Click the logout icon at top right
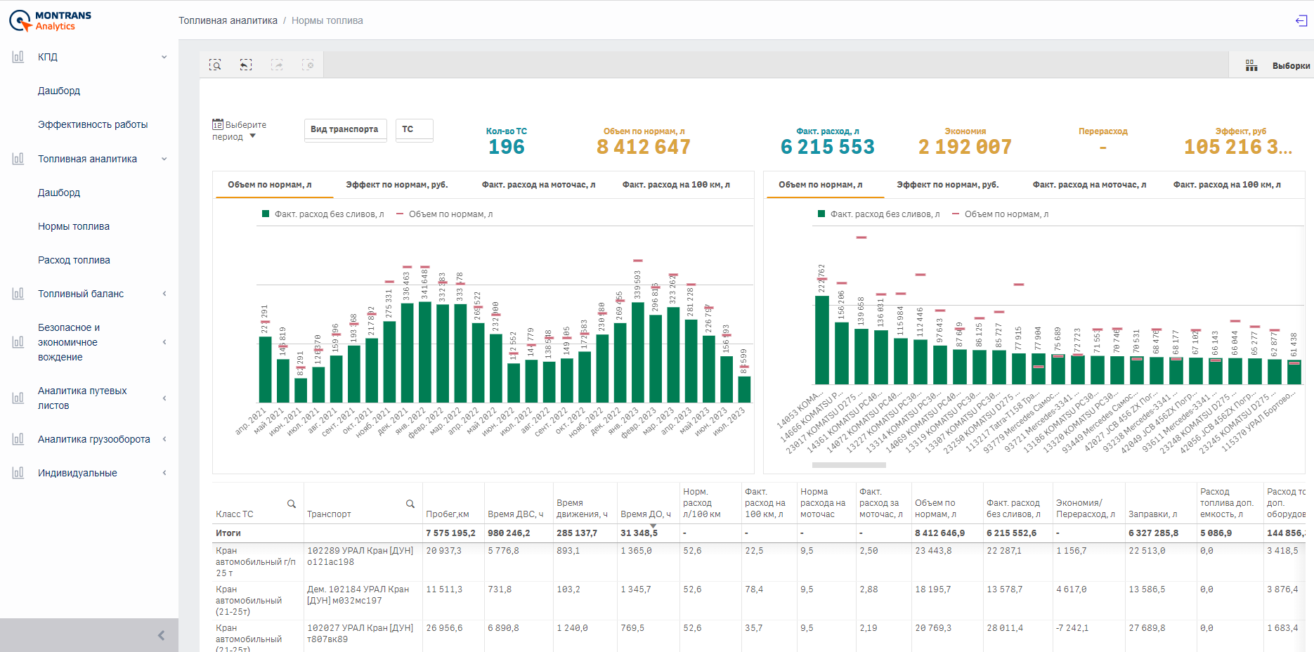The height and width of the screenshot is (652, 1314). pos(1301,20)
